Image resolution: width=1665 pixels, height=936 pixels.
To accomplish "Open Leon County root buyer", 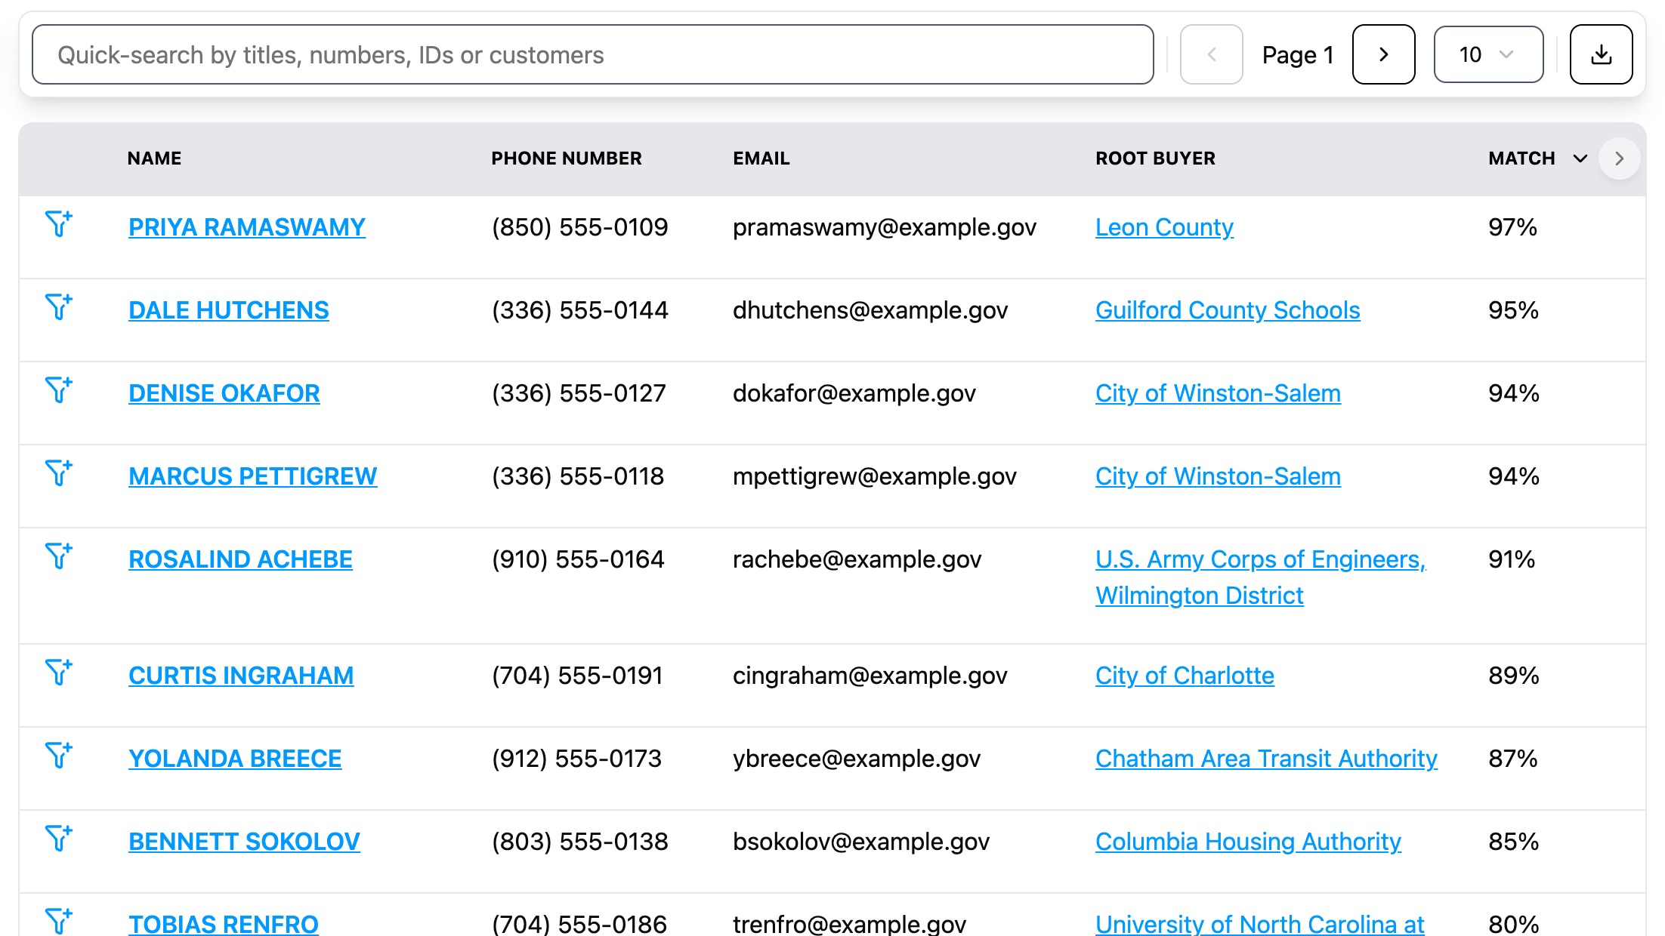I will point(1164,227).
